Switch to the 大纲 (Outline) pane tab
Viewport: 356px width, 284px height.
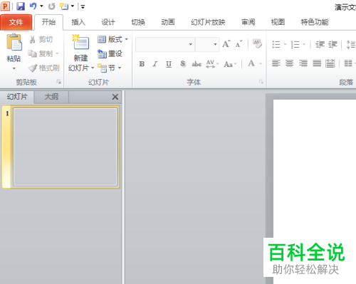51,97
